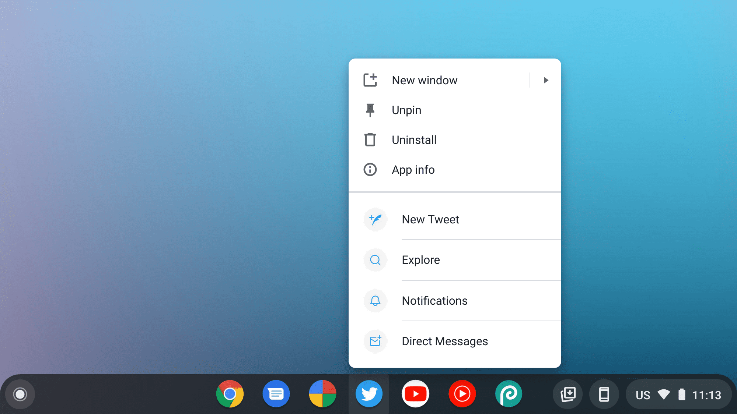Launch Chrome browser from taskbar
This screenshot has width=737, height=414.
pos(230,394)
